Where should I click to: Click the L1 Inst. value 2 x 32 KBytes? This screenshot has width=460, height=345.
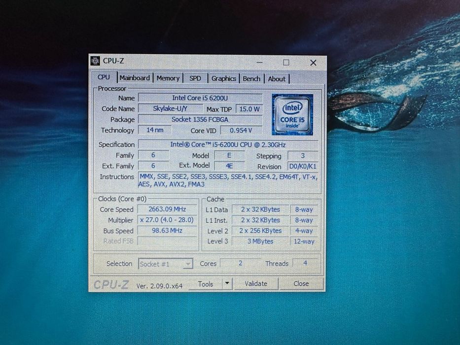pyautogui.click(x=260, y=220)
